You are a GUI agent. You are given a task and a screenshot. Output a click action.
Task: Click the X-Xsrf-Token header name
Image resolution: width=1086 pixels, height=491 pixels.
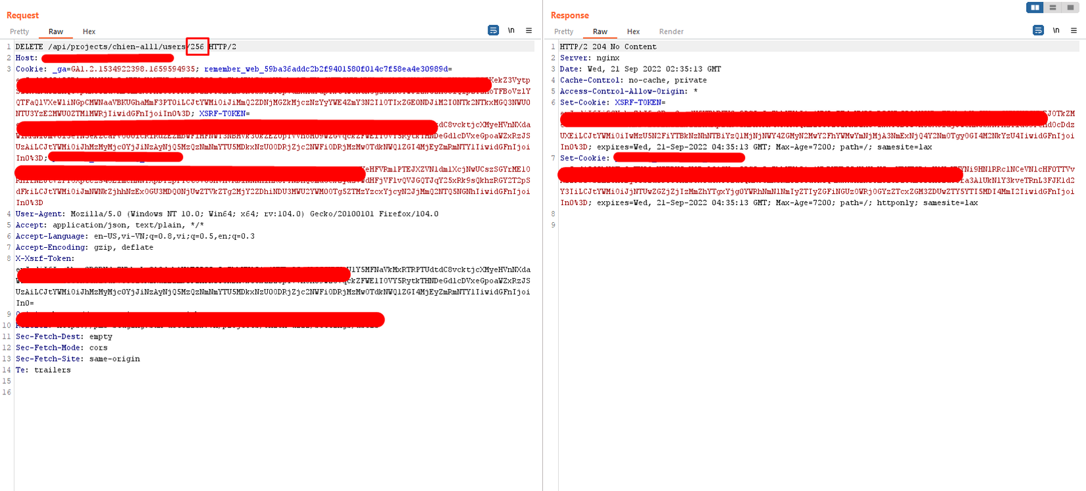click(x=45, y=258)
